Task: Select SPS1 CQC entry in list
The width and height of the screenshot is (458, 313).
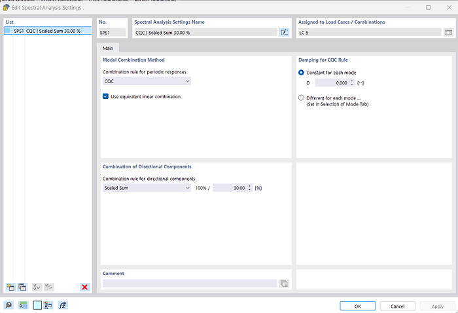Action: pos(47,31)
